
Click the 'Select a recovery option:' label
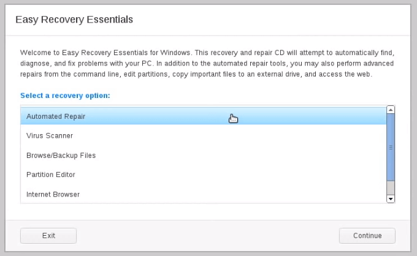click(65, 96)
